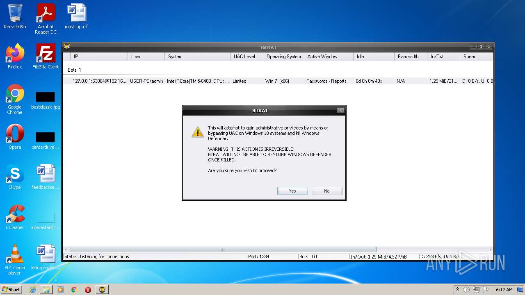The width and height of the screenshot is (525, 295).
Task: Click the Show desktop button
Action: [x=520, y=290]
